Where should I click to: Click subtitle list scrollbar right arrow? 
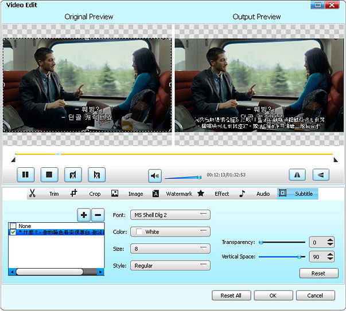click(100, 272)
